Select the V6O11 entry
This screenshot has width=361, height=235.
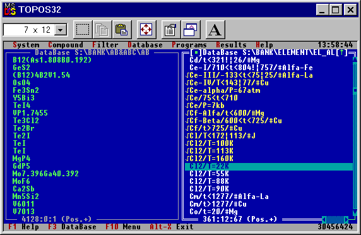23,204
